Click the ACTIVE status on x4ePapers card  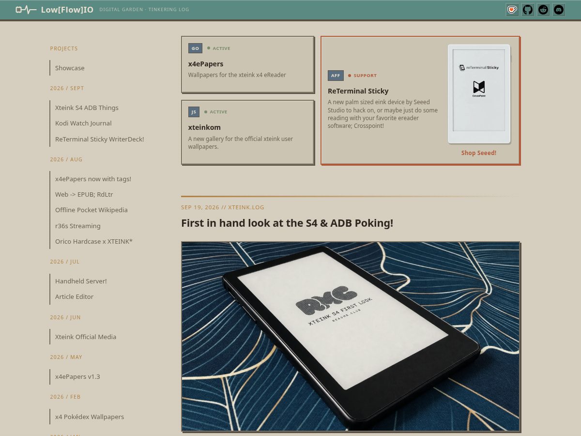click(x=219, y=48)
